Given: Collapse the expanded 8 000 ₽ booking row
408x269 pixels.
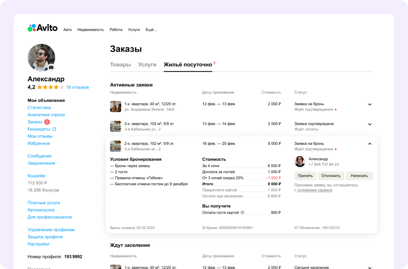Looking at the screenshot, I should pos(370,144).
